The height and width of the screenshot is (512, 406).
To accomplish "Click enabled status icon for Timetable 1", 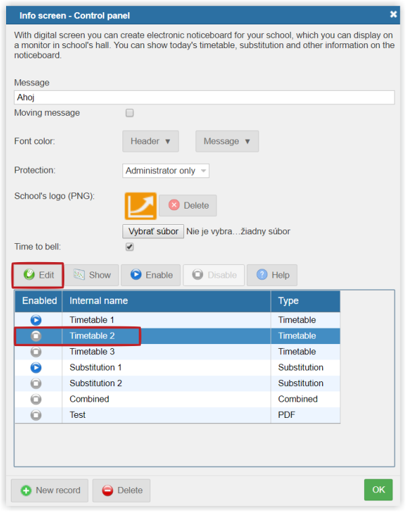I will pos(36,320).
